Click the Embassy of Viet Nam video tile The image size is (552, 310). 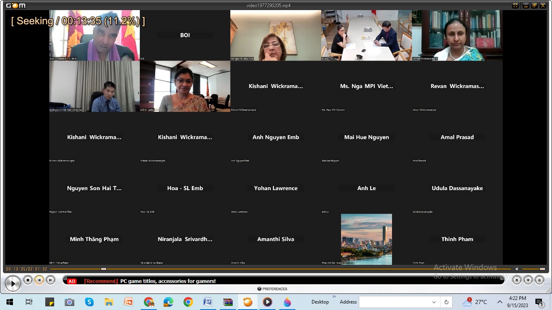pos(95,86)
